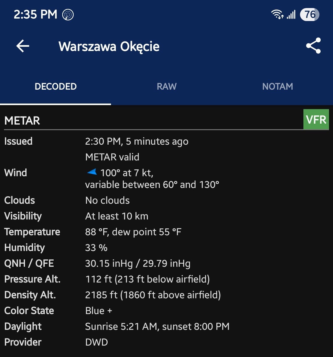Tap the Color State Blue + value
This screenshot has height=357, width=333.
click(99, 311)
